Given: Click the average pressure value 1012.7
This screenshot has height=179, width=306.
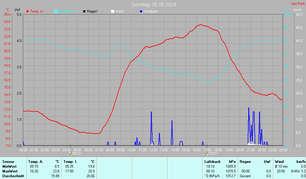Looking at the screenshot, I should pyautogui.click(x=231, y=176).
